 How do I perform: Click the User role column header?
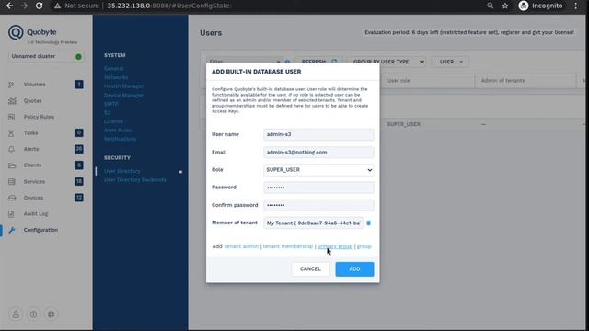[398, 81]
